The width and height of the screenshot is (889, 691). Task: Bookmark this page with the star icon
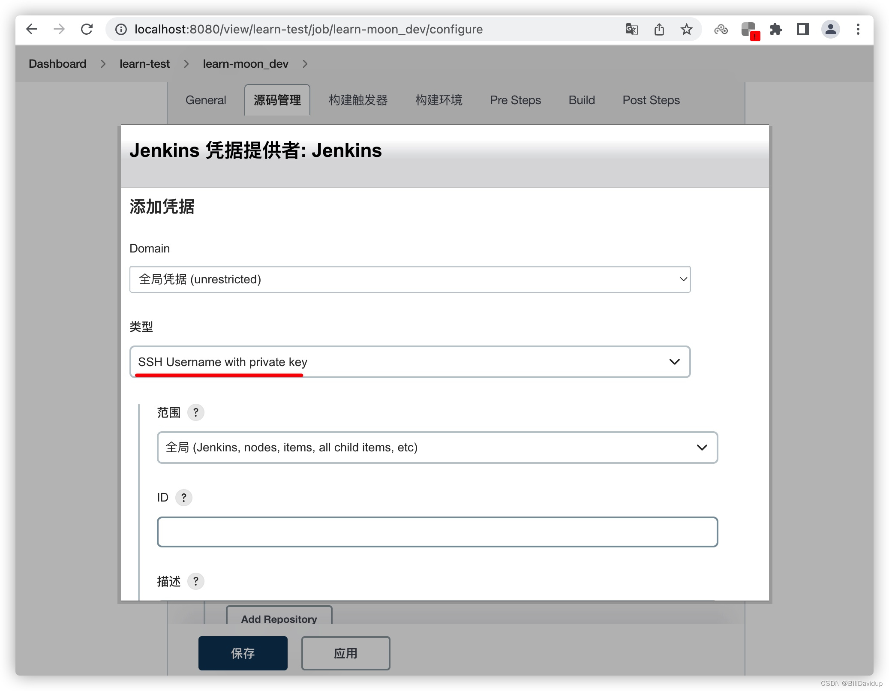tap(687, 29)
